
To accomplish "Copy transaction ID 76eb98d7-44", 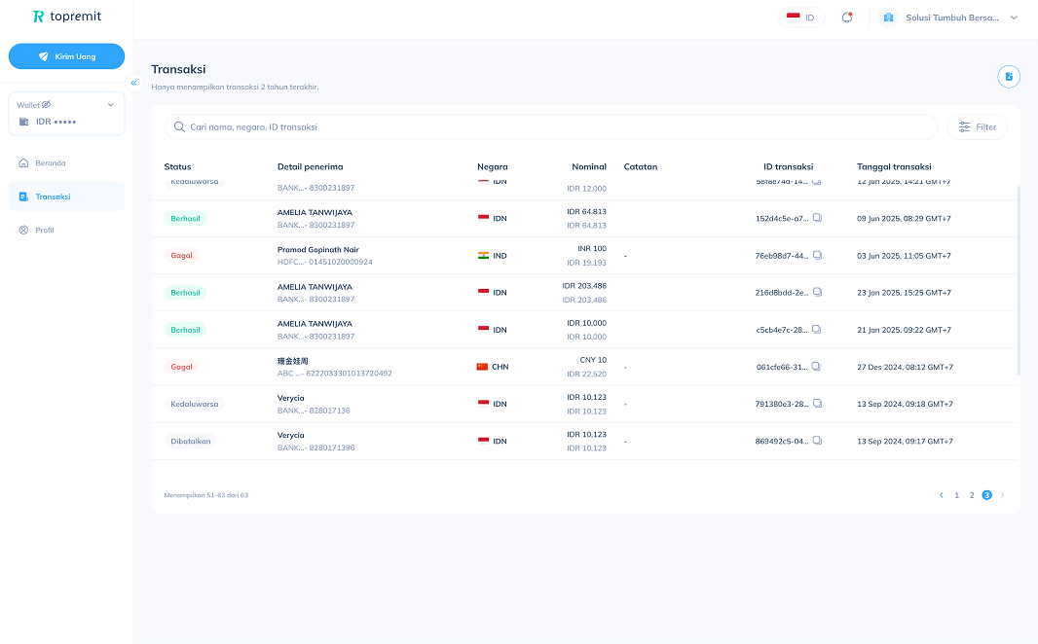I will click(818, 255).
